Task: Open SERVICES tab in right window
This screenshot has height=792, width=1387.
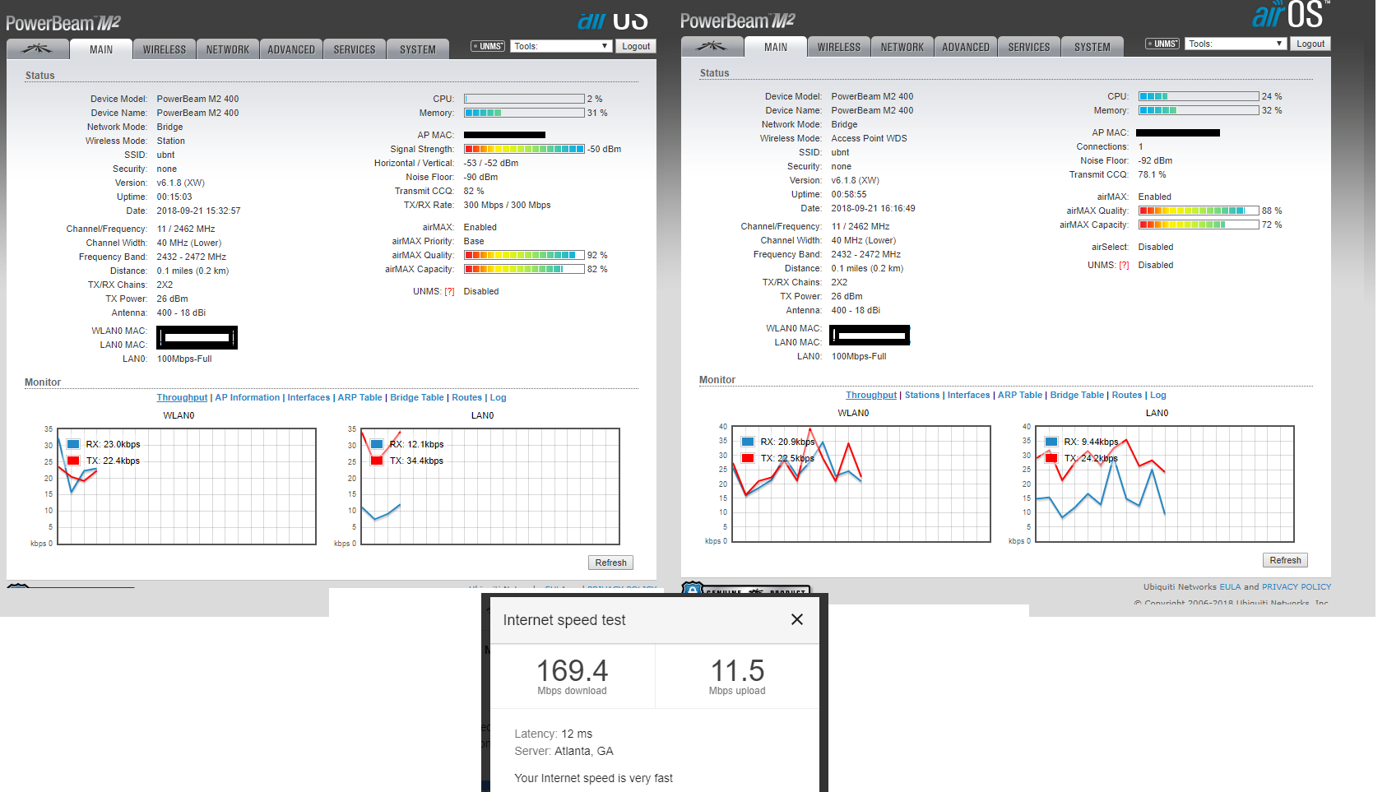Action: 1029,47
